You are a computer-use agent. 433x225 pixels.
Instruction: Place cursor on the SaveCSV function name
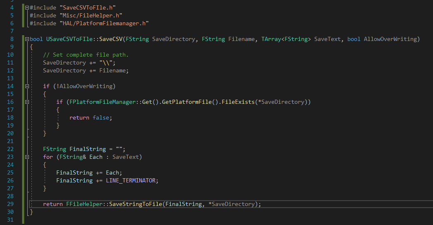point(110,39)
